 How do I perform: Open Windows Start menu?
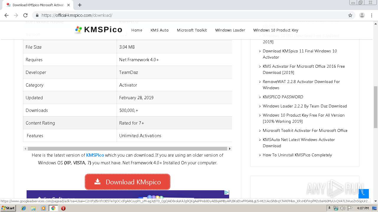tap(8, 208)
